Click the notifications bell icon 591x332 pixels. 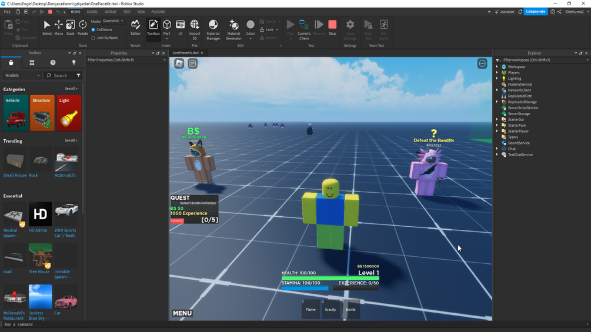pos(520,12)
